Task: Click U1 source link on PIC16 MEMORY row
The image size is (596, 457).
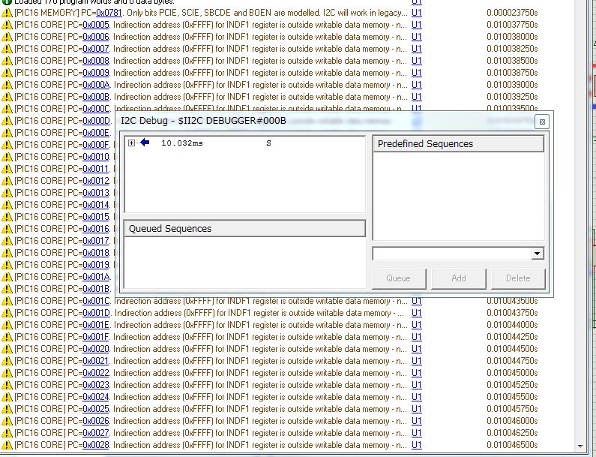Action: (417, 13)
